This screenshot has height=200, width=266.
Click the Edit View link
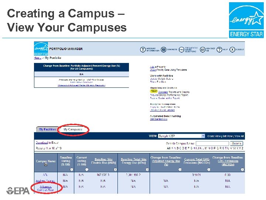tap(228, 136)
